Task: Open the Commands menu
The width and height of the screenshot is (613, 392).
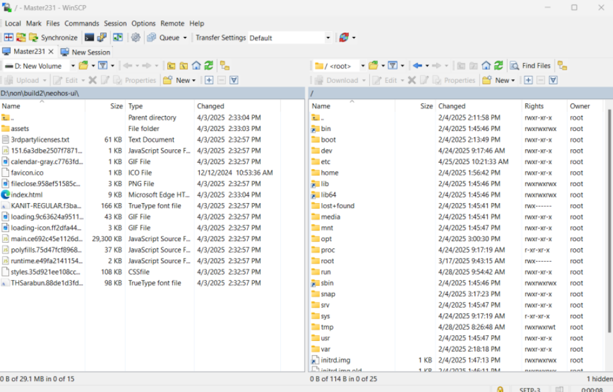Action: tap(82, 24)
